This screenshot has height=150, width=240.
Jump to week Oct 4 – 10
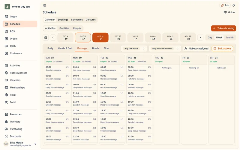click(x=65, y=37)
